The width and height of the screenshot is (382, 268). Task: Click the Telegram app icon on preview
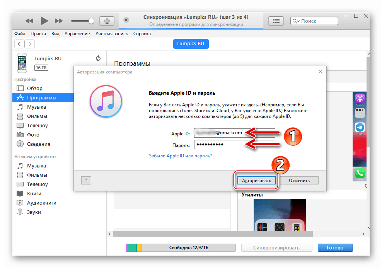360,127
